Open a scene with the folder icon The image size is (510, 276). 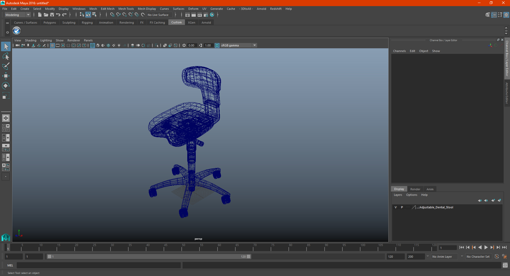[x=46, y=15]
